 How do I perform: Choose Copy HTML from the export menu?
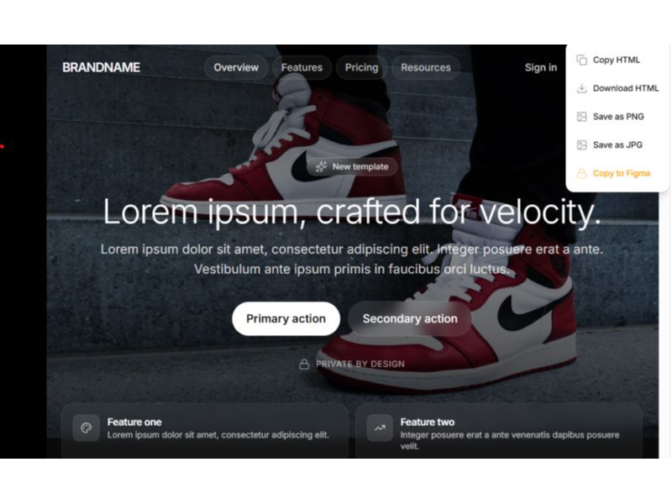pos(617,60)
